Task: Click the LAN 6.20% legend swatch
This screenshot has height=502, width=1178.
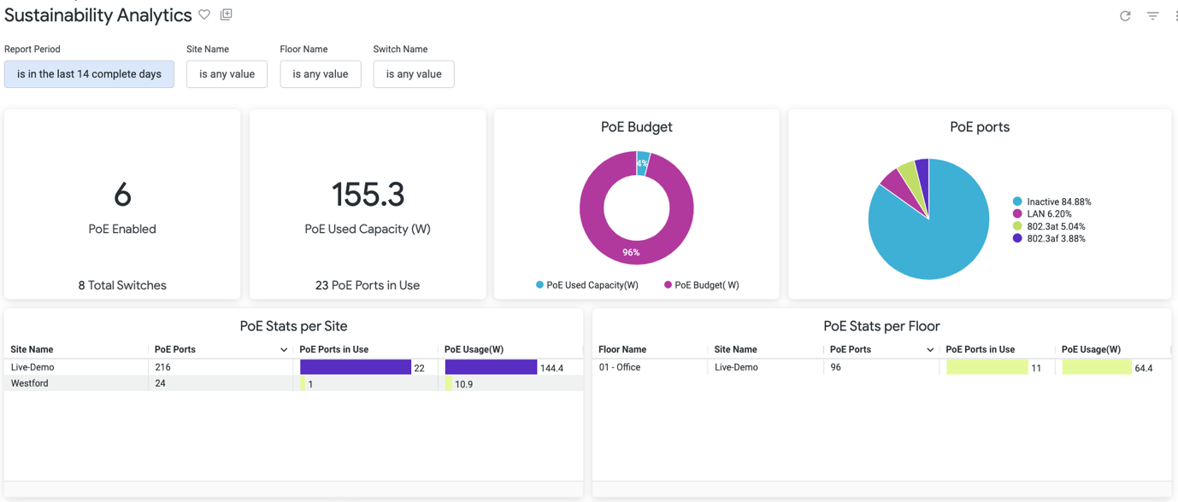Action: click(x=1017, y=214)
